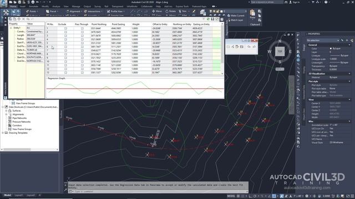Screen dimensions: 355x199
Task: Click the add layout plus button
Action: (39, 195)
